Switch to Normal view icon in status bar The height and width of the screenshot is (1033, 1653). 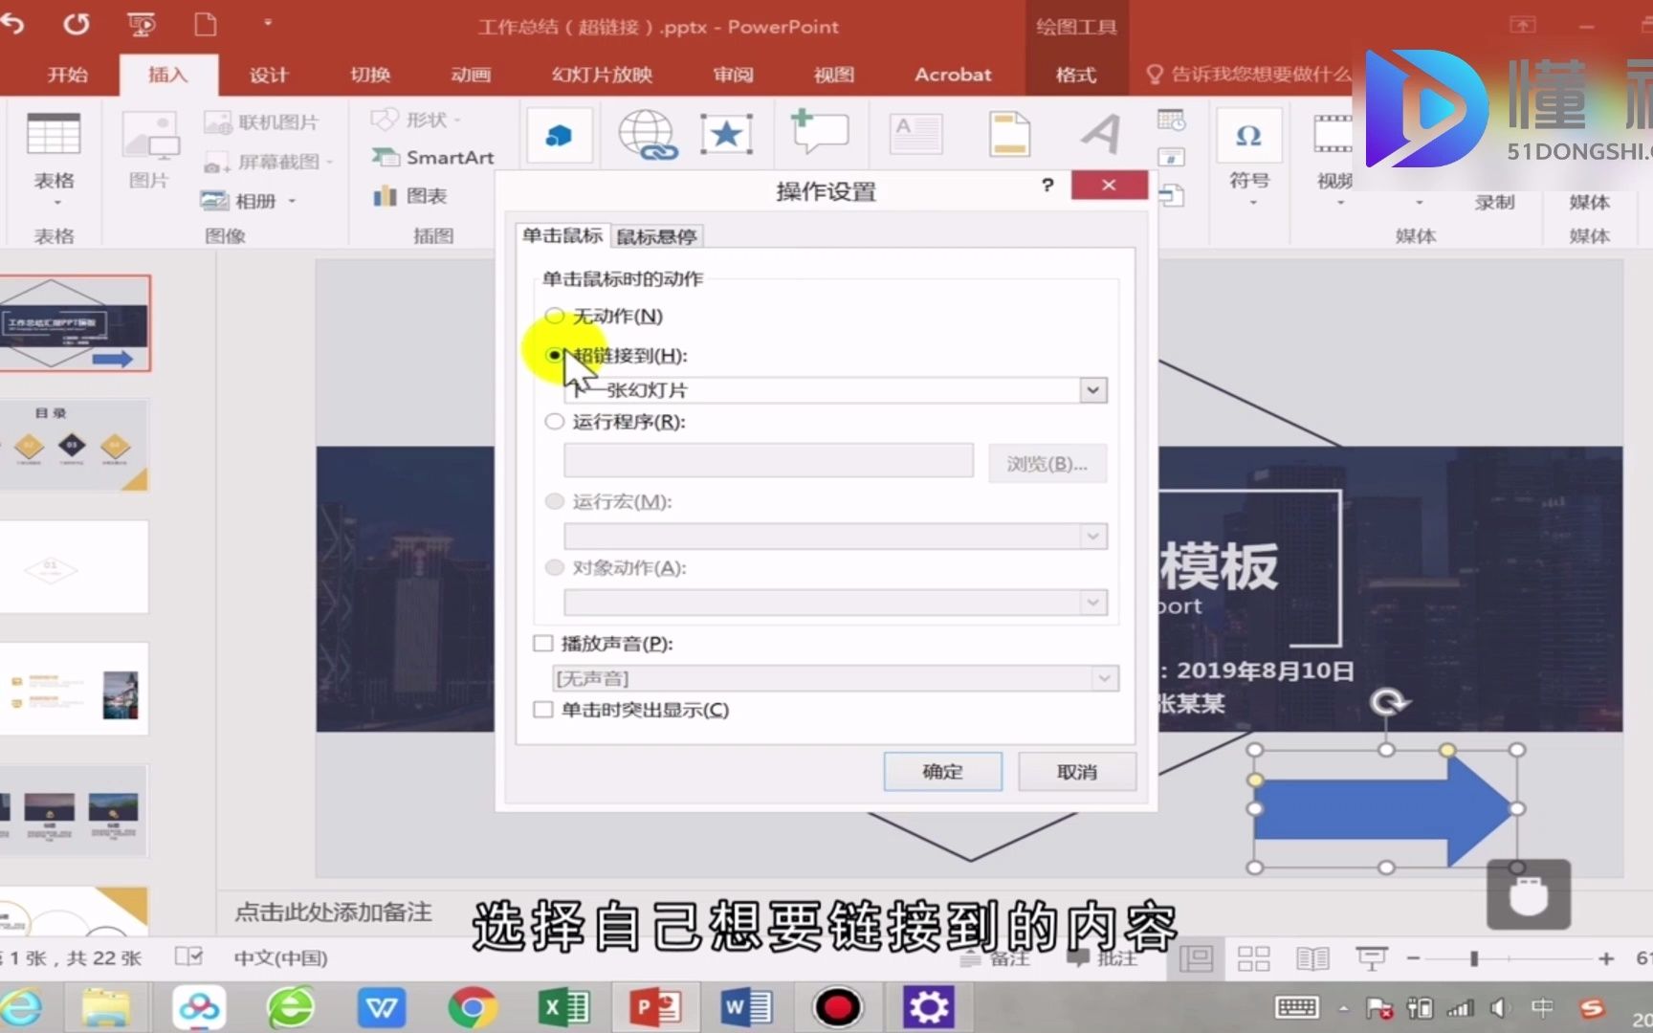coord(1197,958)
